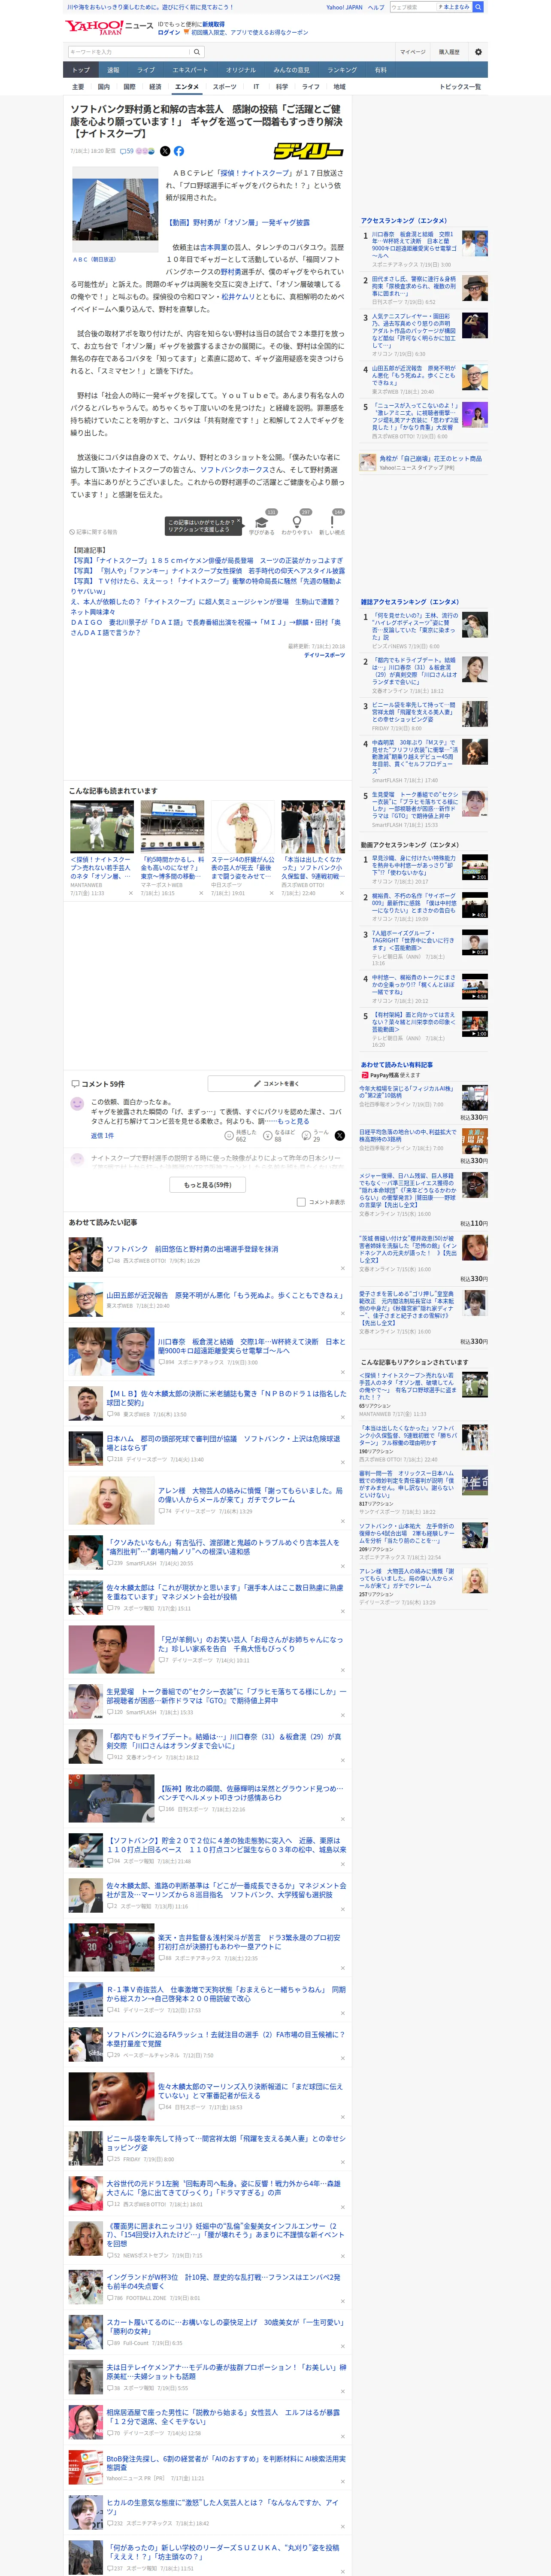Open the オリジナル navigation tab
551x2576 pixels.
[x=241, y=70]
